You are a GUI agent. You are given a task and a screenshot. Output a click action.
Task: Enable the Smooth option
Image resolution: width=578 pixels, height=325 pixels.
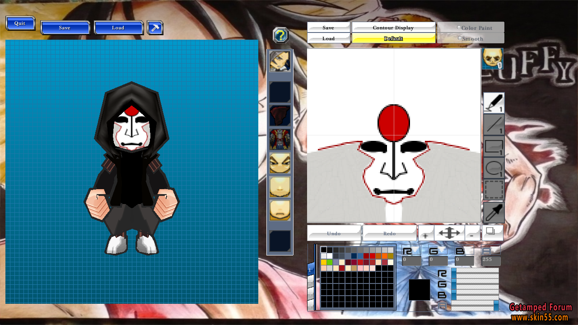click(x=471, y=38)
